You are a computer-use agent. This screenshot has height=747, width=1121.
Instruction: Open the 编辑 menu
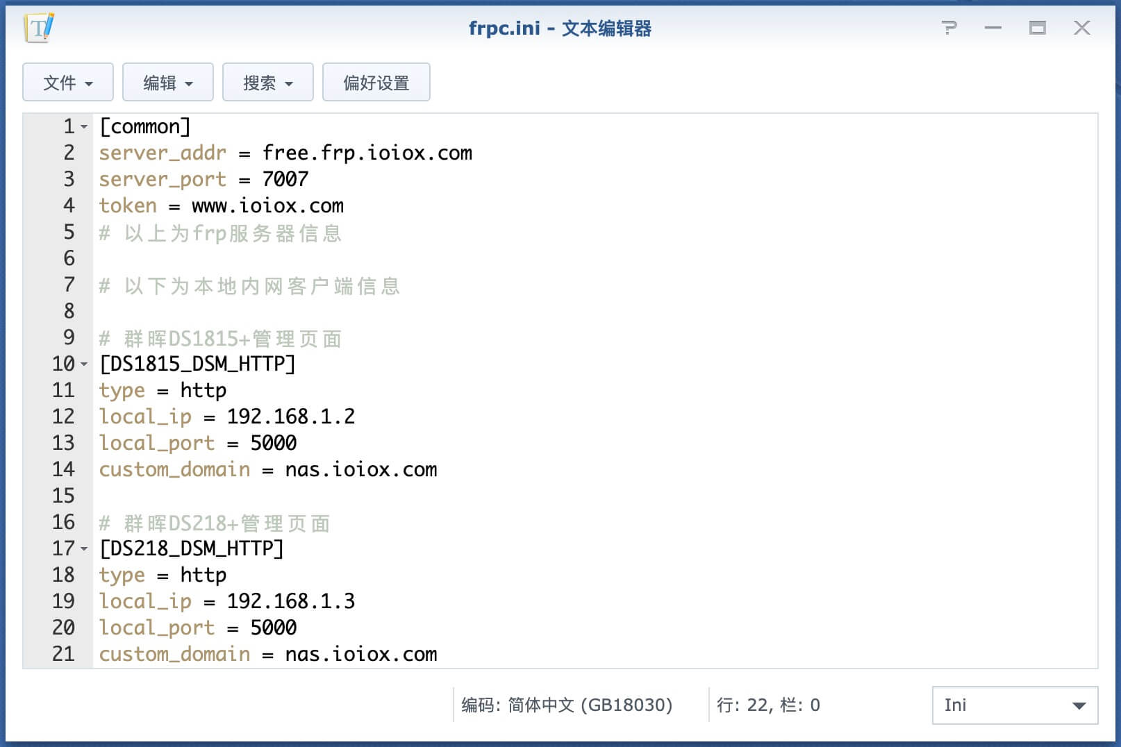pyautogui.click(x=168, y=83)
